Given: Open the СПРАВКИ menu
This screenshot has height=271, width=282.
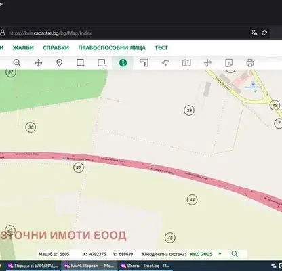Looking at the screenshot, I should pos(56,48).
